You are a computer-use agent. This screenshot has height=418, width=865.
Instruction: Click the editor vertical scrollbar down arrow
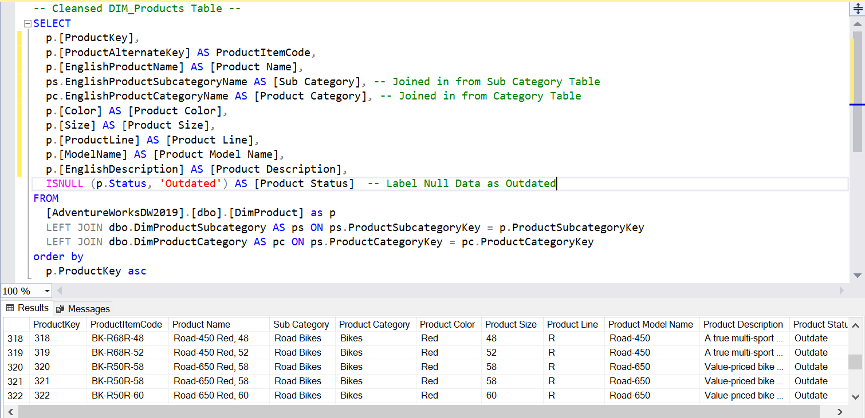(x=858, y=276)
